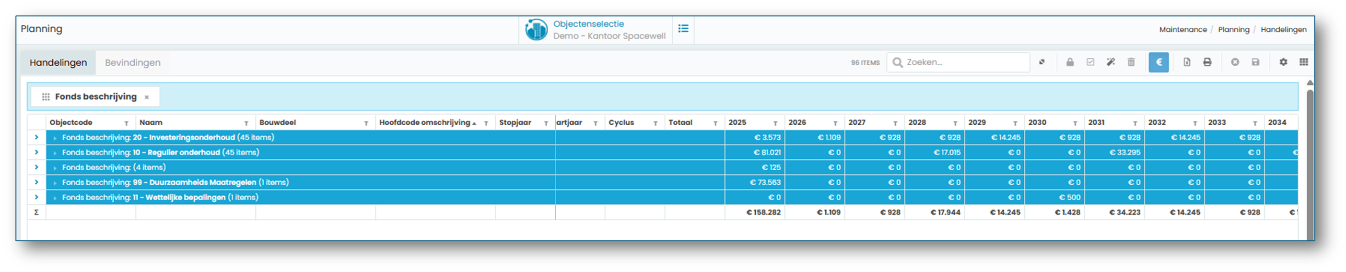
Task: Click the grid column chooser icon
Action: [x=1303, y=62]
